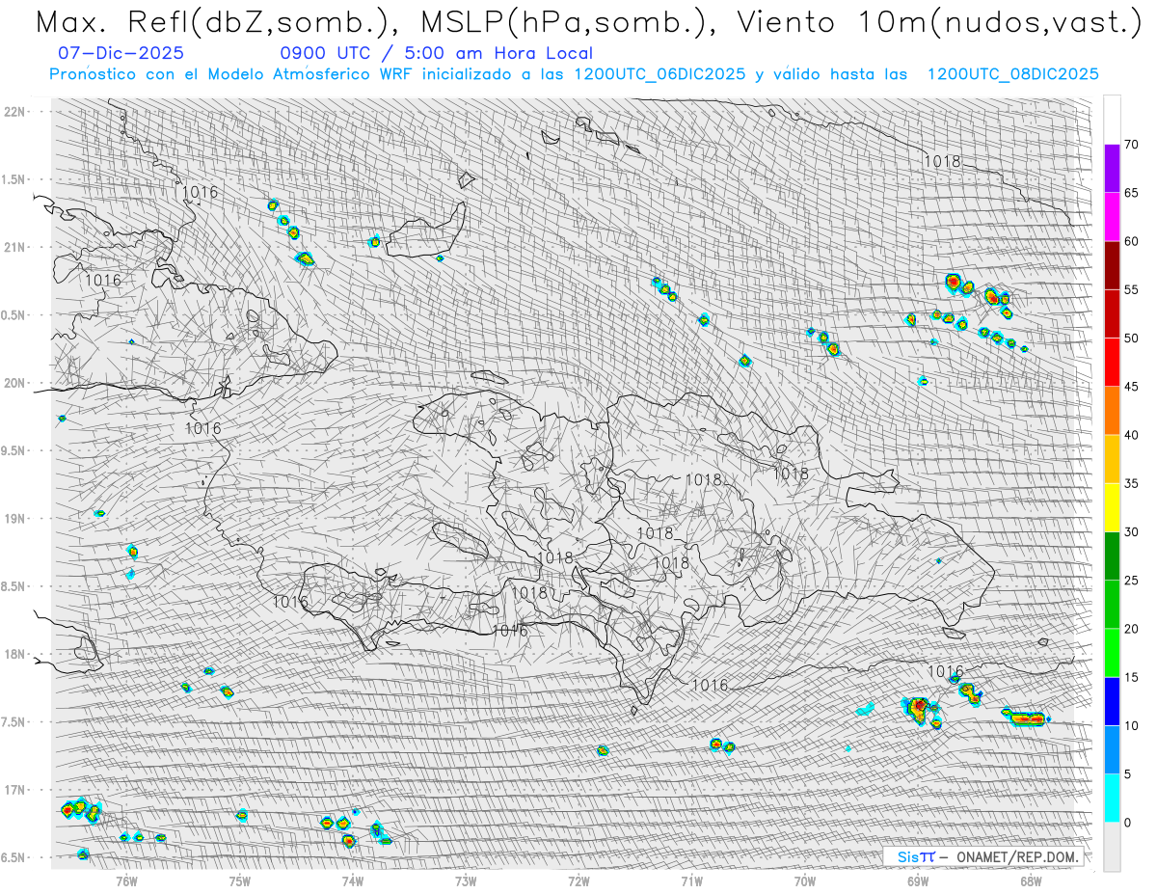1157x894 pixels.
Task: Choose the dark green 25–30 dBZ band
Action: 1112,555
